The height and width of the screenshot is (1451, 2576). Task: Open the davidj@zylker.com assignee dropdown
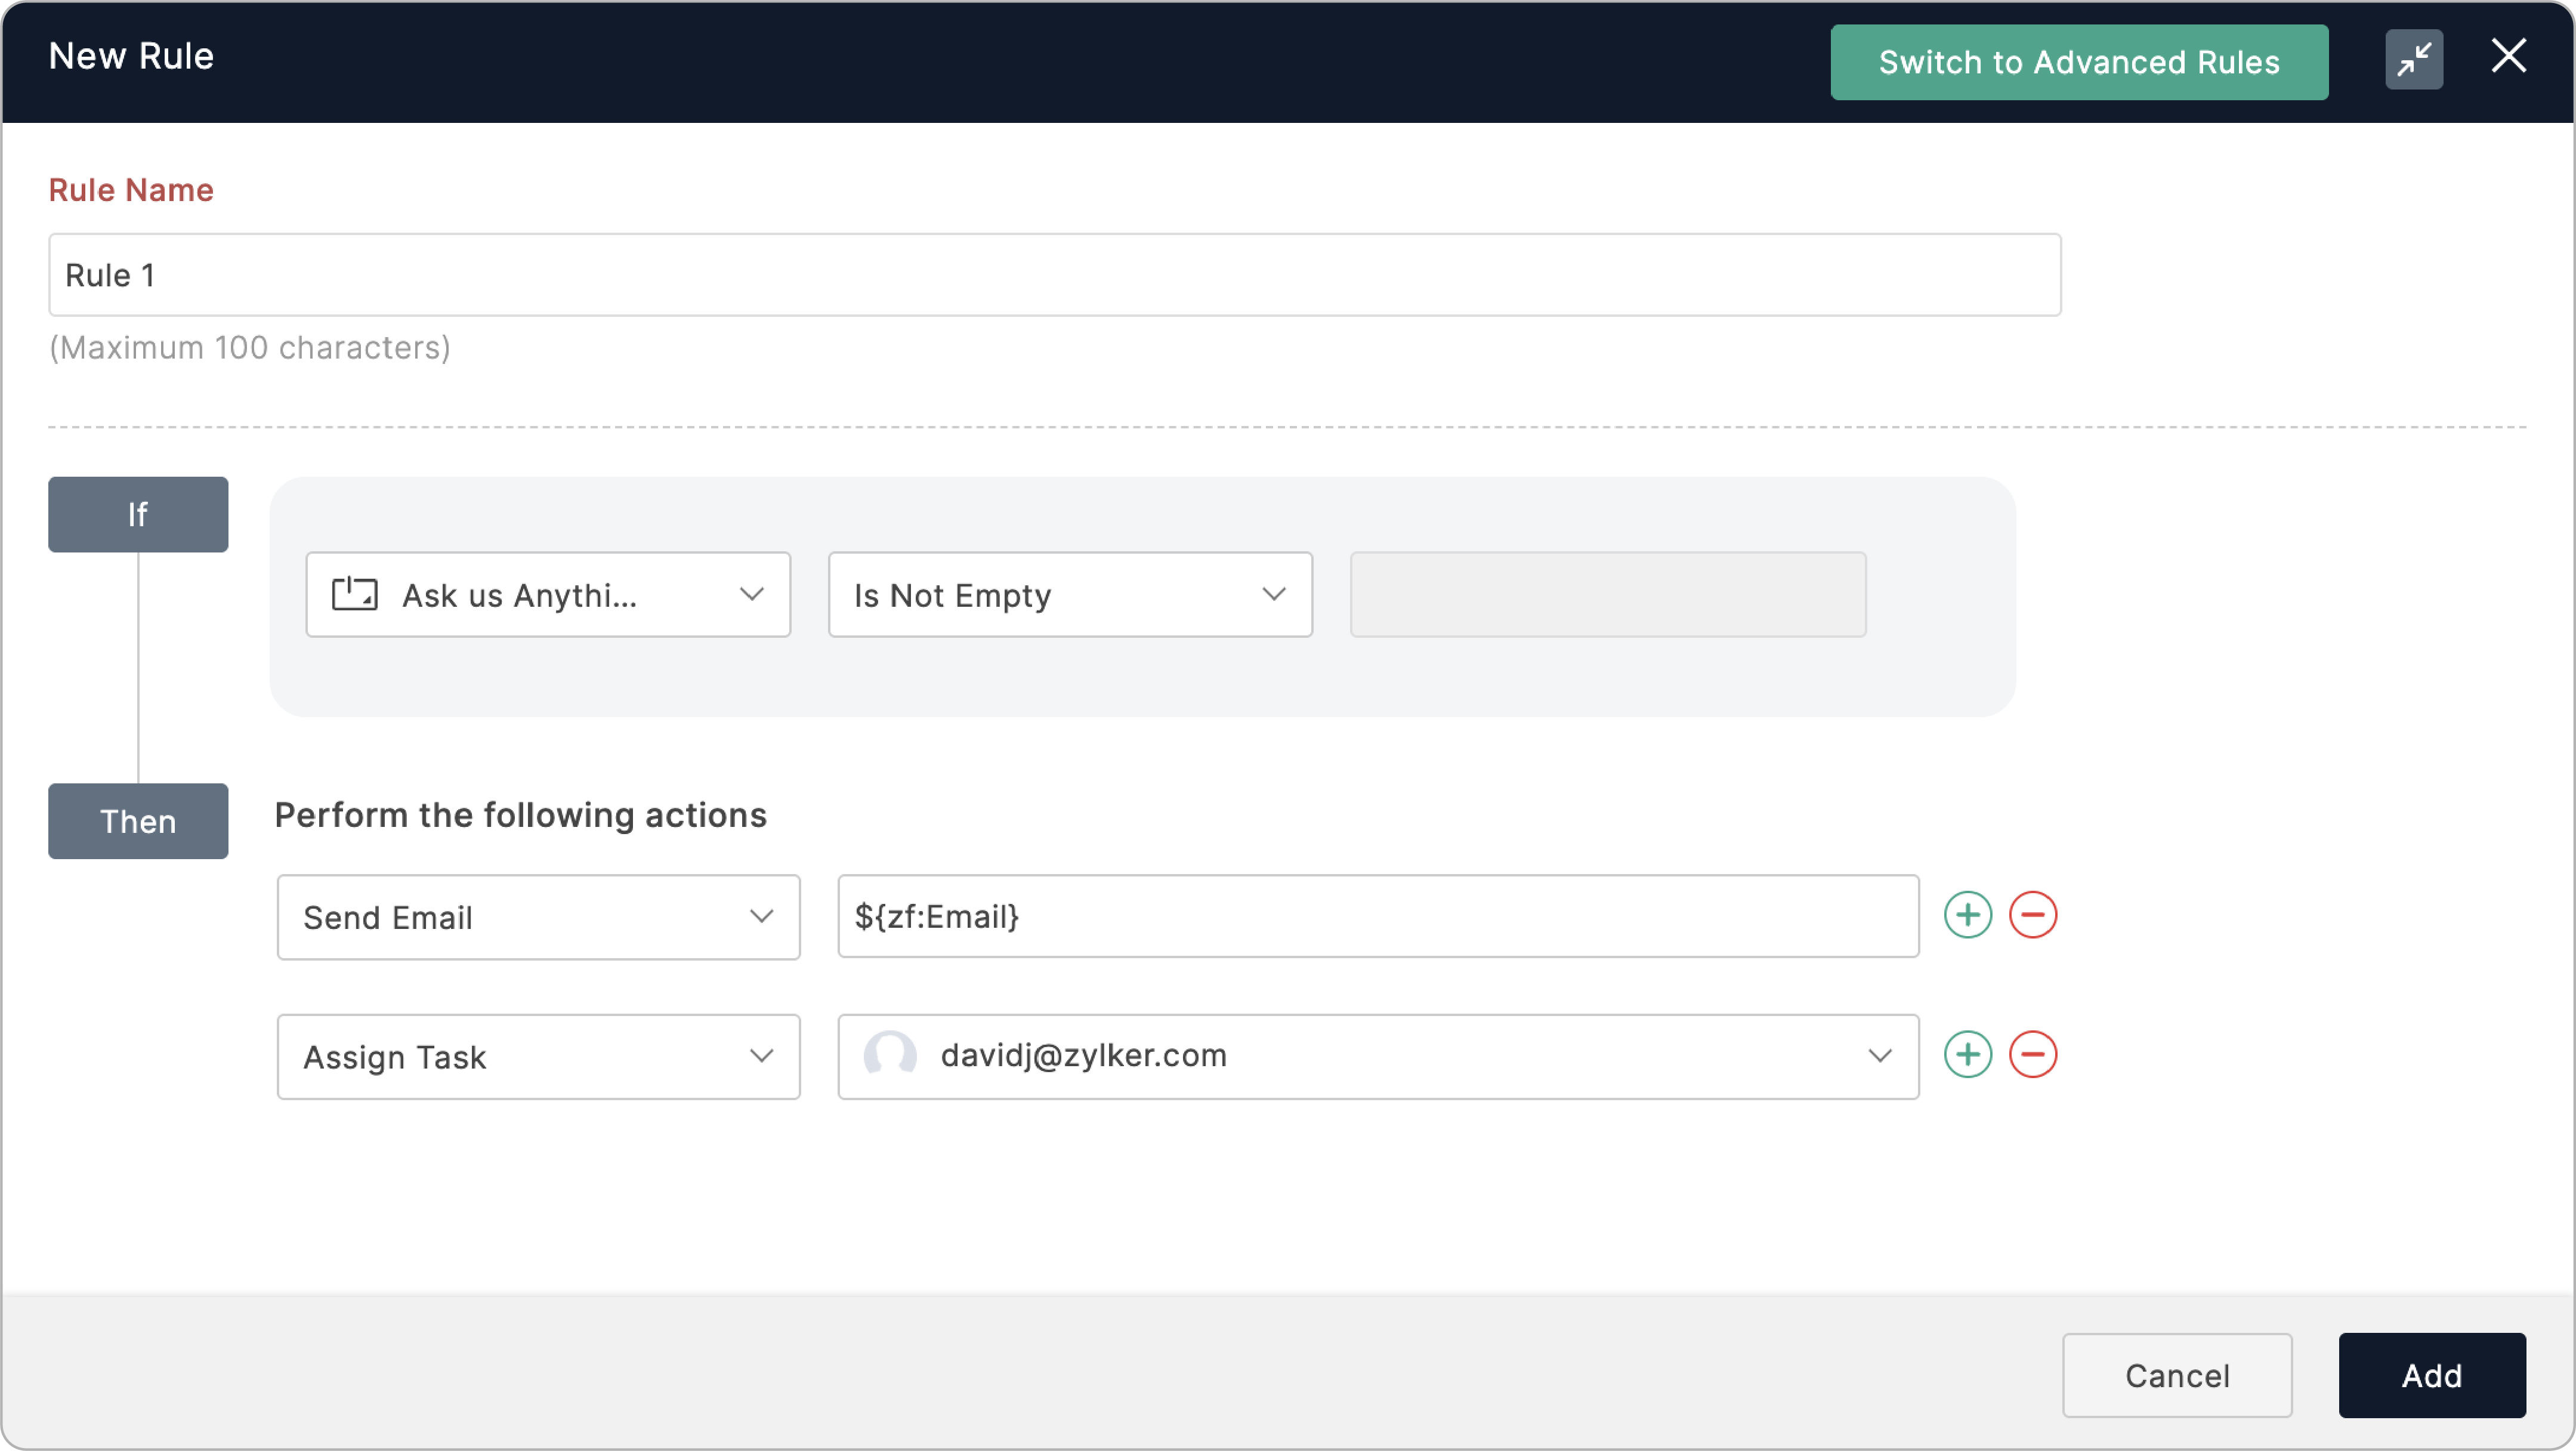tap(1878, 1056)
